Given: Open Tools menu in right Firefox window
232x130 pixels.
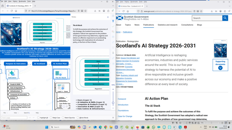Looking at the screenshot, I should (x=141, y=2).
